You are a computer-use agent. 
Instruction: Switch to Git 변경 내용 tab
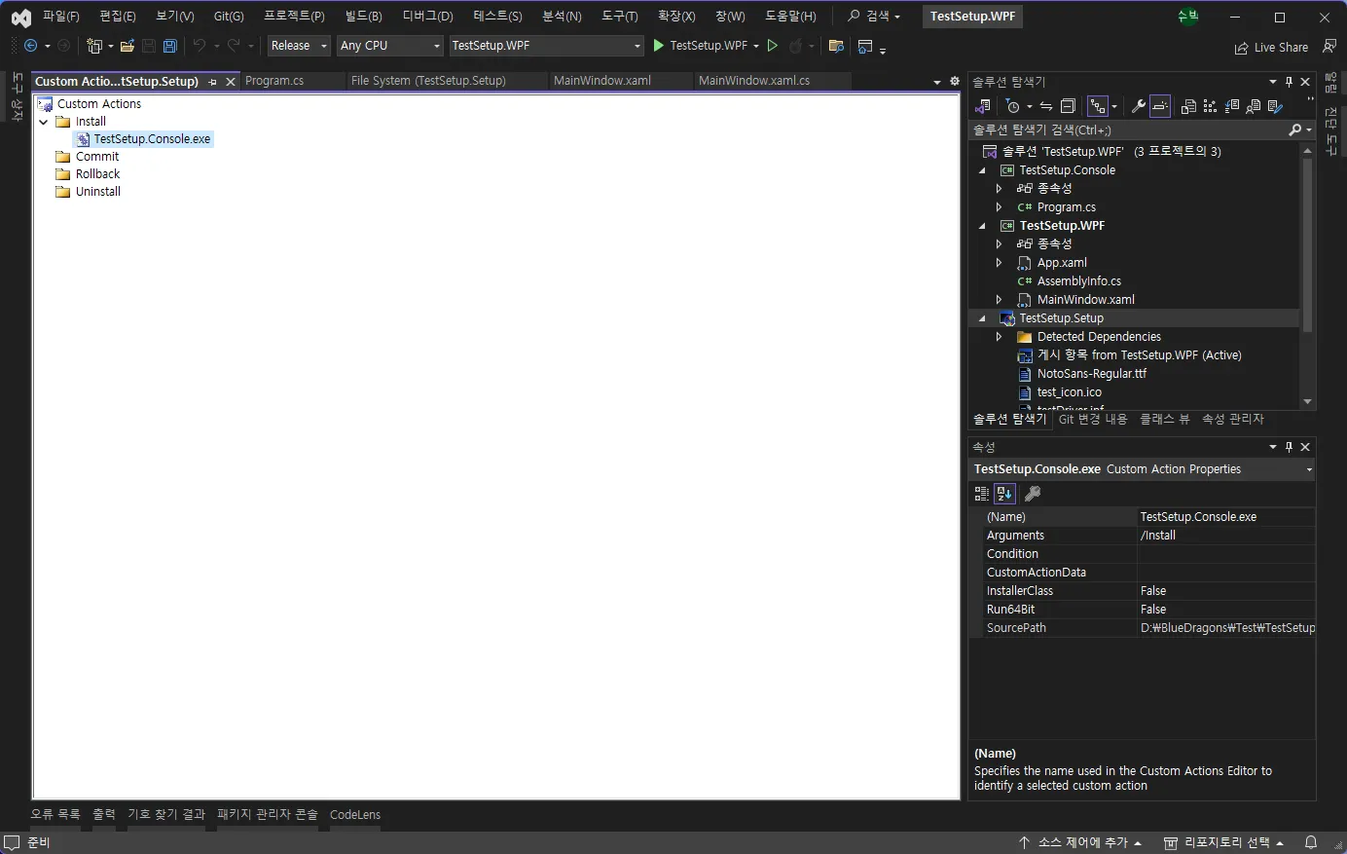tap(1093, 419)
